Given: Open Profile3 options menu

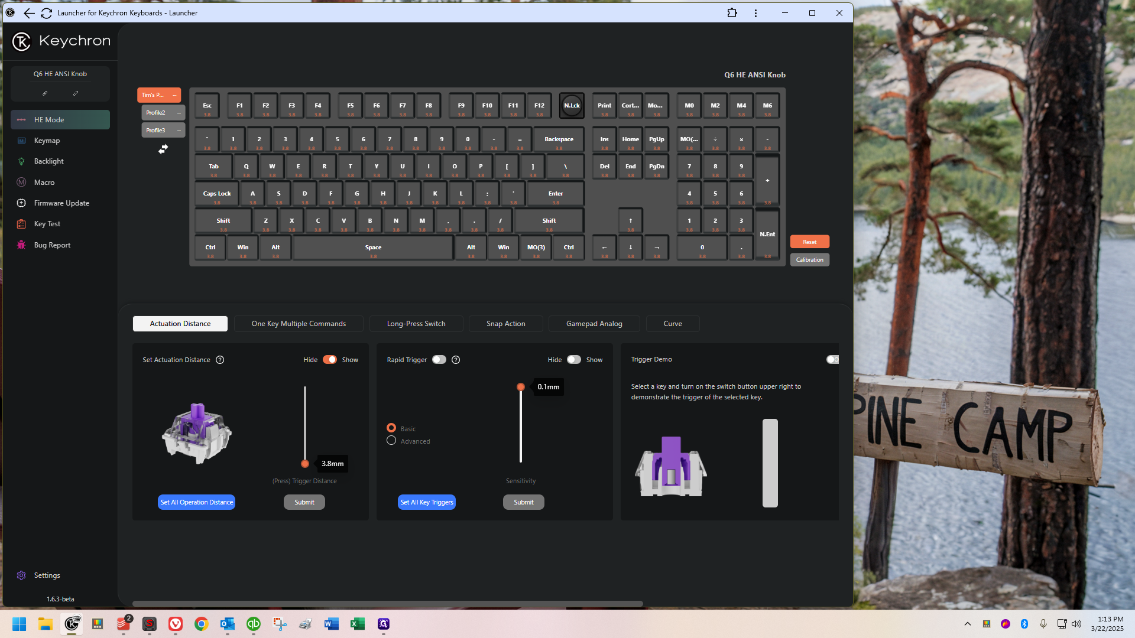Looking at the screenshot, I should point(179,131).
